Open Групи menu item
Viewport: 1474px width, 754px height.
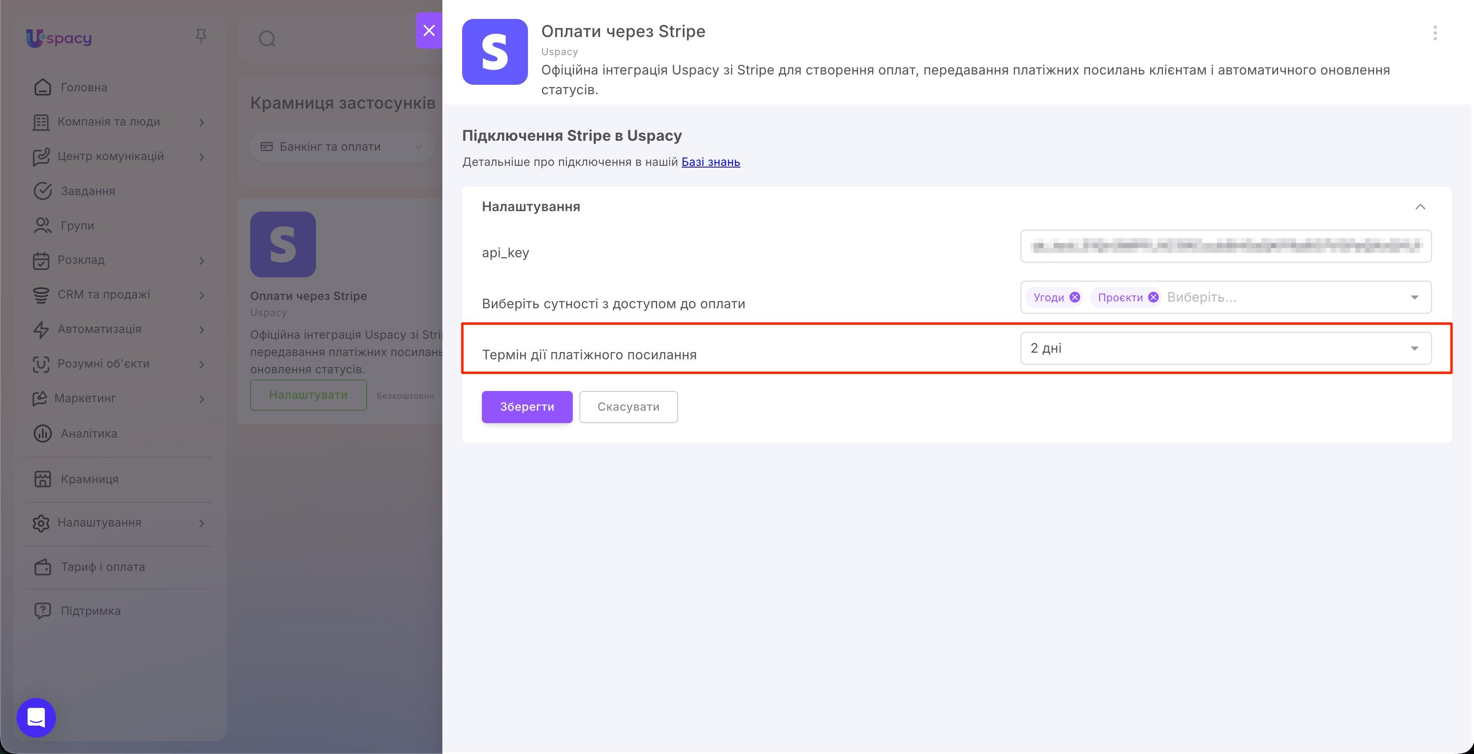[78, 226]
